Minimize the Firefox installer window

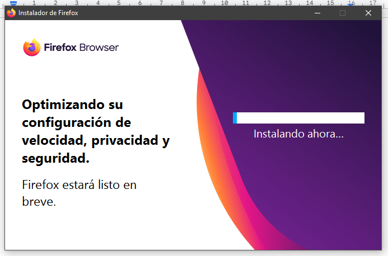317,13
